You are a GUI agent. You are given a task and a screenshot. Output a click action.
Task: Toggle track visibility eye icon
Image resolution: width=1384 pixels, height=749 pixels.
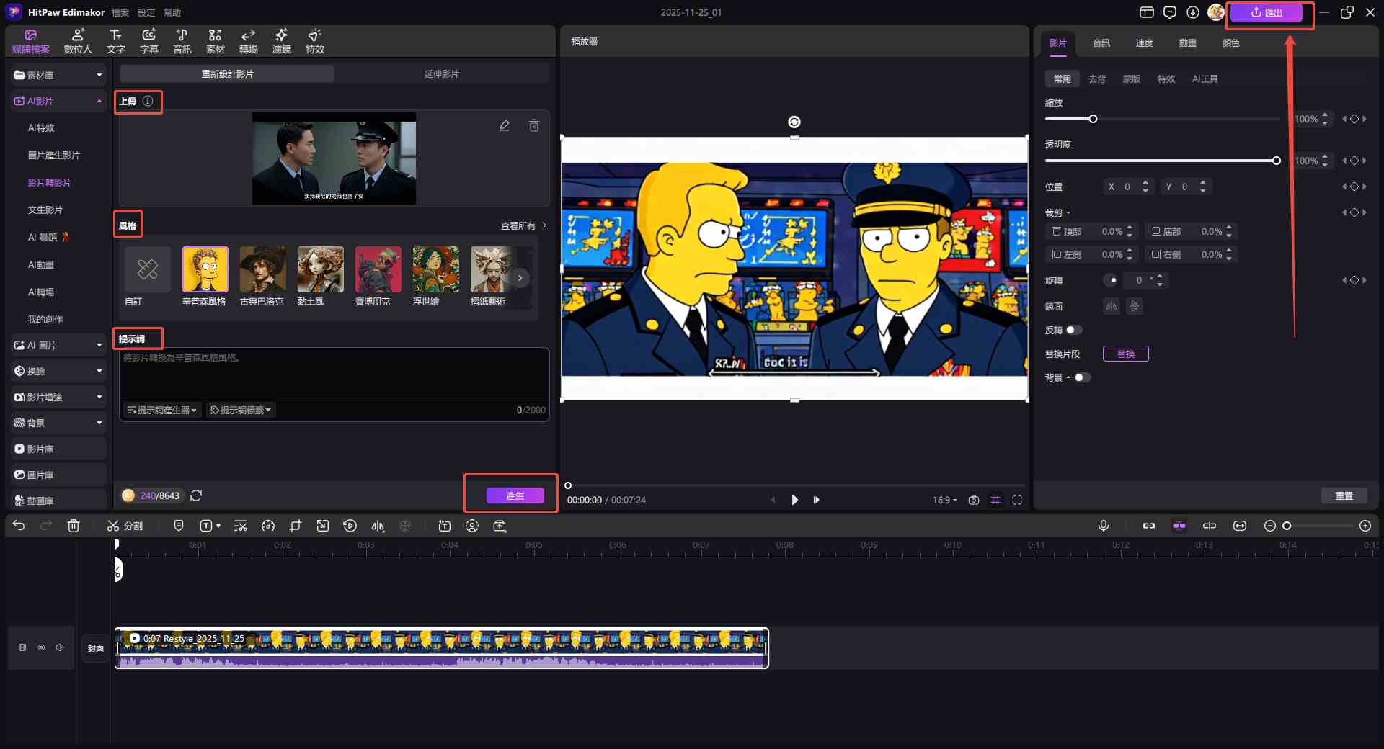click(x=42, y=648)
